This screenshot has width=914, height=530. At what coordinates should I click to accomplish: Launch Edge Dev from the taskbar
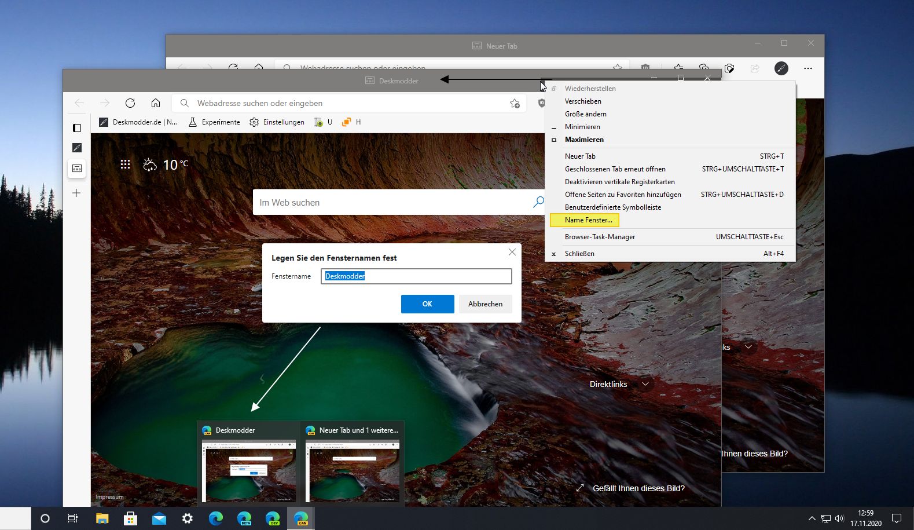tap(273, 518)
